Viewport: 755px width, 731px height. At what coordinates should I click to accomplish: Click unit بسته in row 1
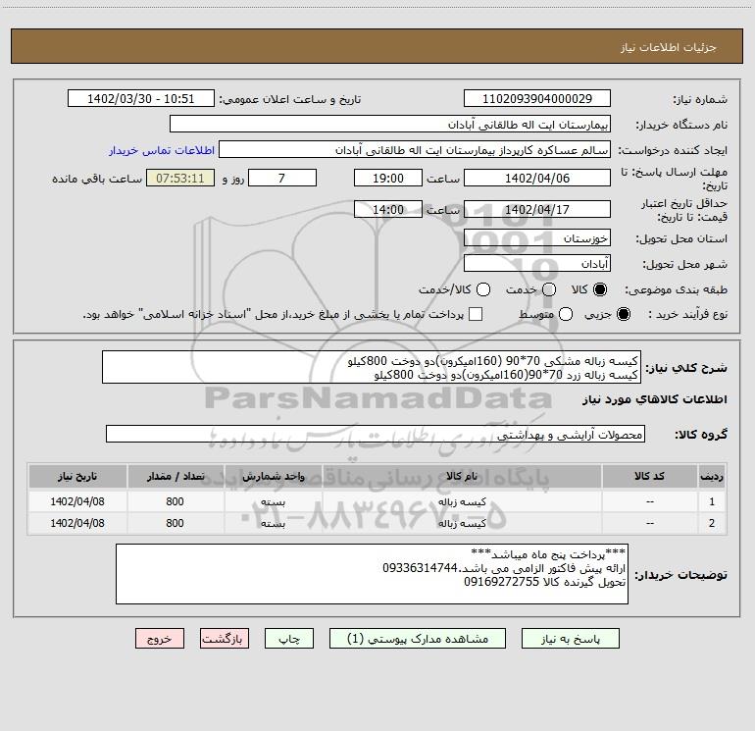point(273,501)
